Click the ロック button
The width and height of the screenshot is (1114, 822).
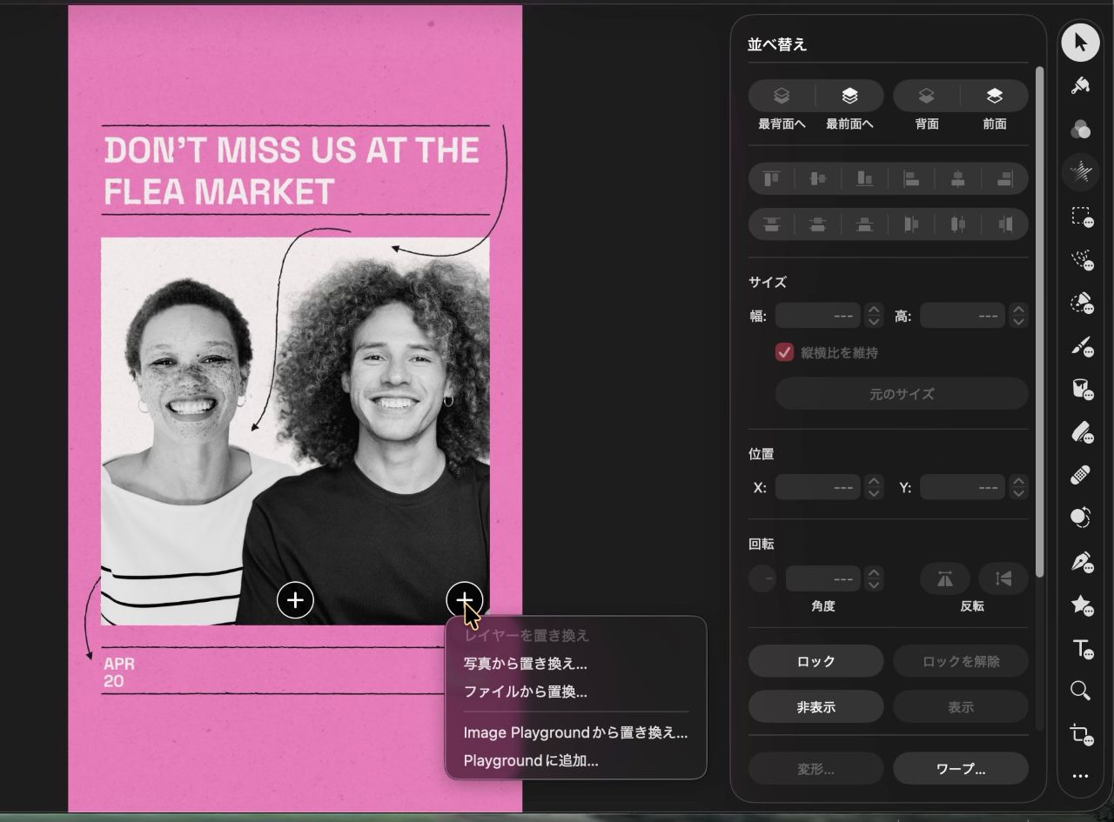[815, 661]
